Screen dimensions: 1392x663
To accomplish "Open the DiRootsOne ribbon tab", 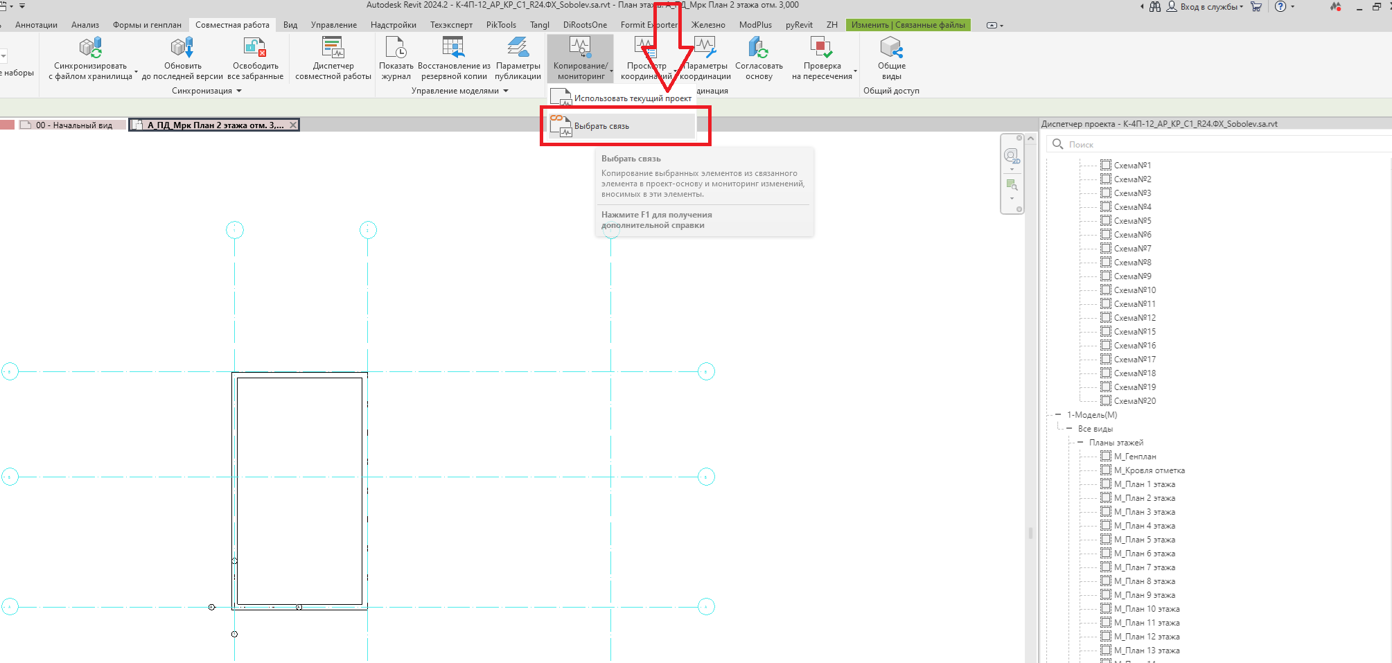I will pyautogui.click(x=585, y=25).
